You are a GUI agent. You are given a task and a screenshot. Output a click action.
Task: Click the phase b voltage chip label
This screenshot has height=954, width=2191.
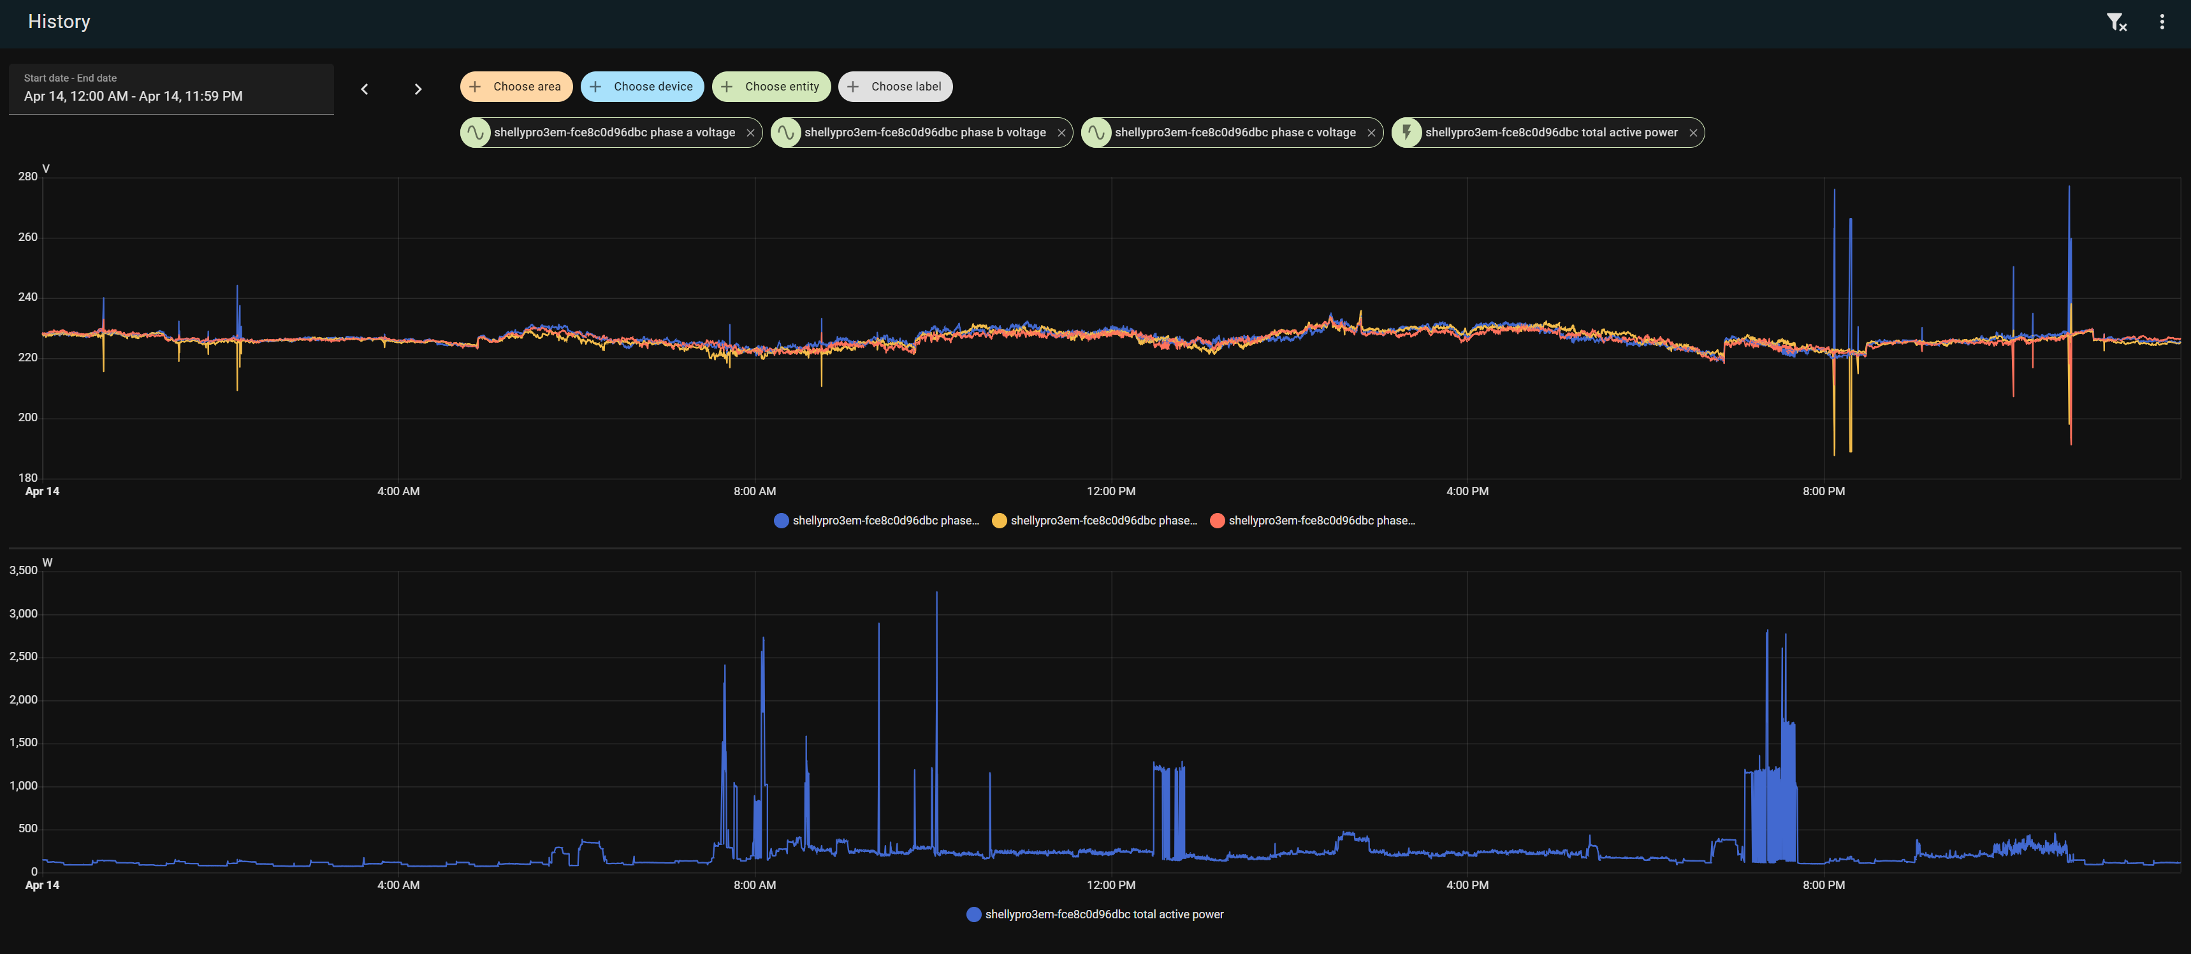click(924, 133)
